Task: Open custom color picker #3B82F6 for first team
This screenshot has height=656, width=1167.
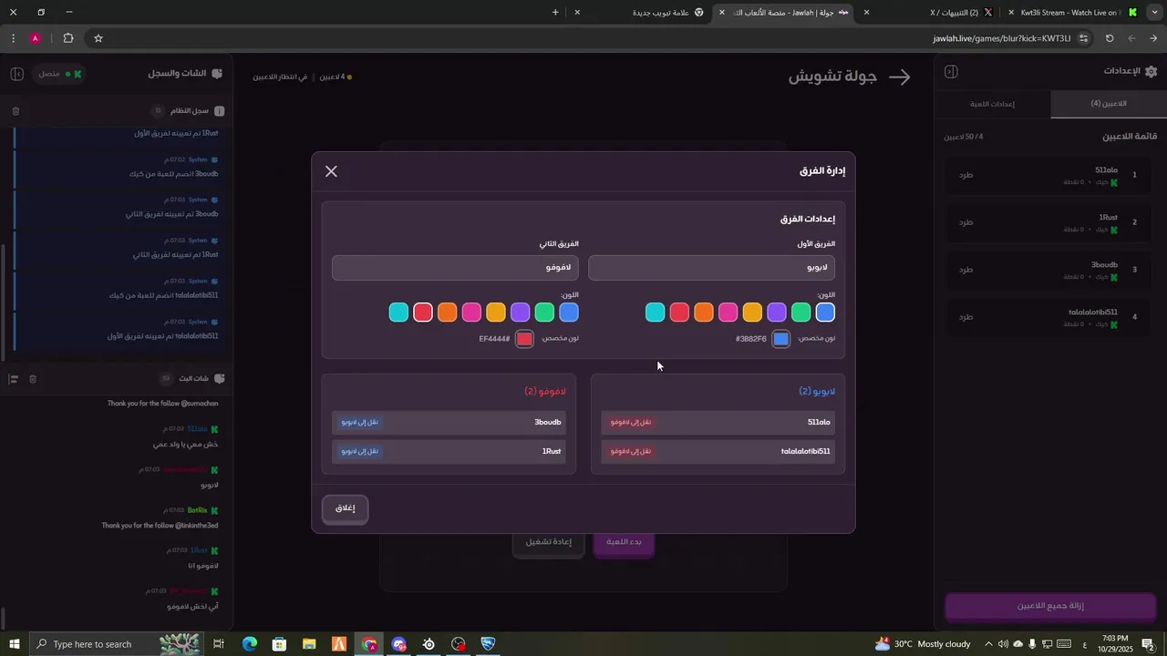Action: [781, 339]
